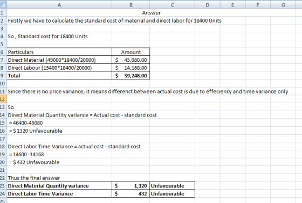
Task: Click 'Unfavourable' in row 24
Action: point(173,193)
